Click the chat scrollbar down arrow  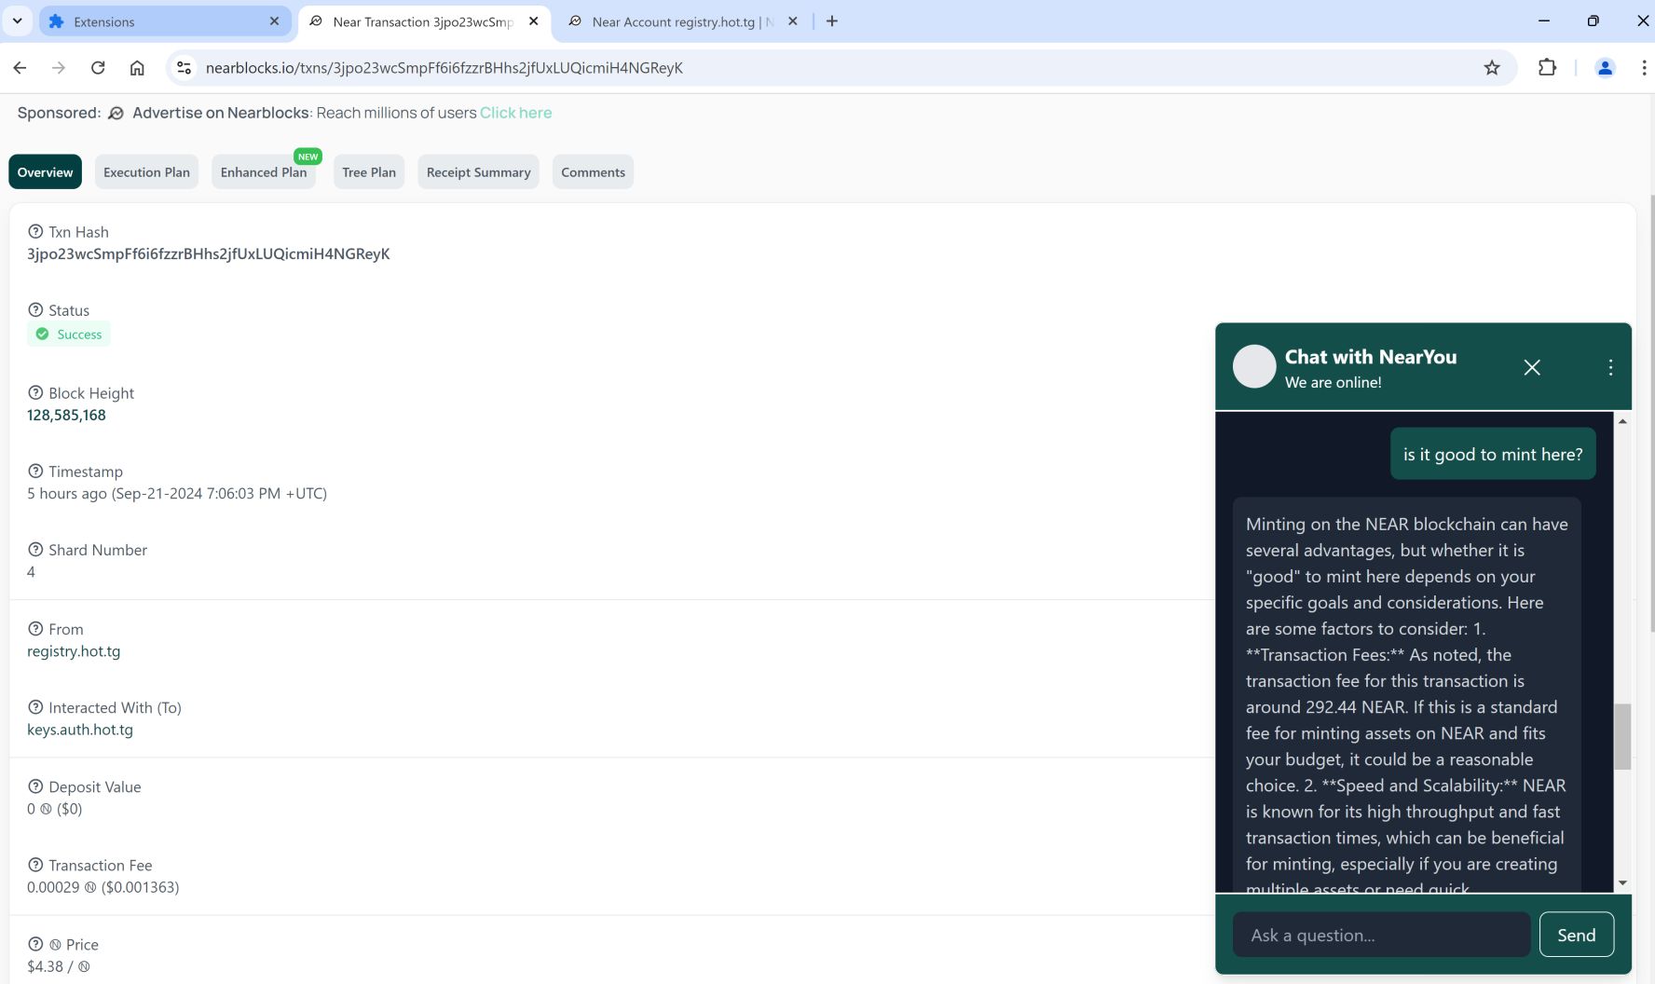(1622, 882)
